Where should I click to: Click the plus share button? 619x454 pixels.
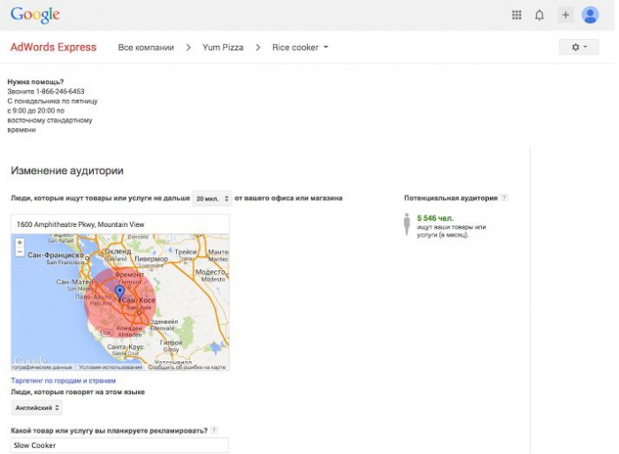[565, 15]
